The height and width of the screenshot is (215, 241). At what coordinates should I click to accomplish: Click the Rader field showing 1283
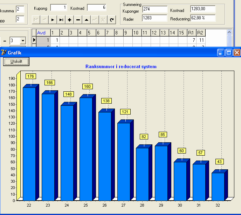pos(154,18)
